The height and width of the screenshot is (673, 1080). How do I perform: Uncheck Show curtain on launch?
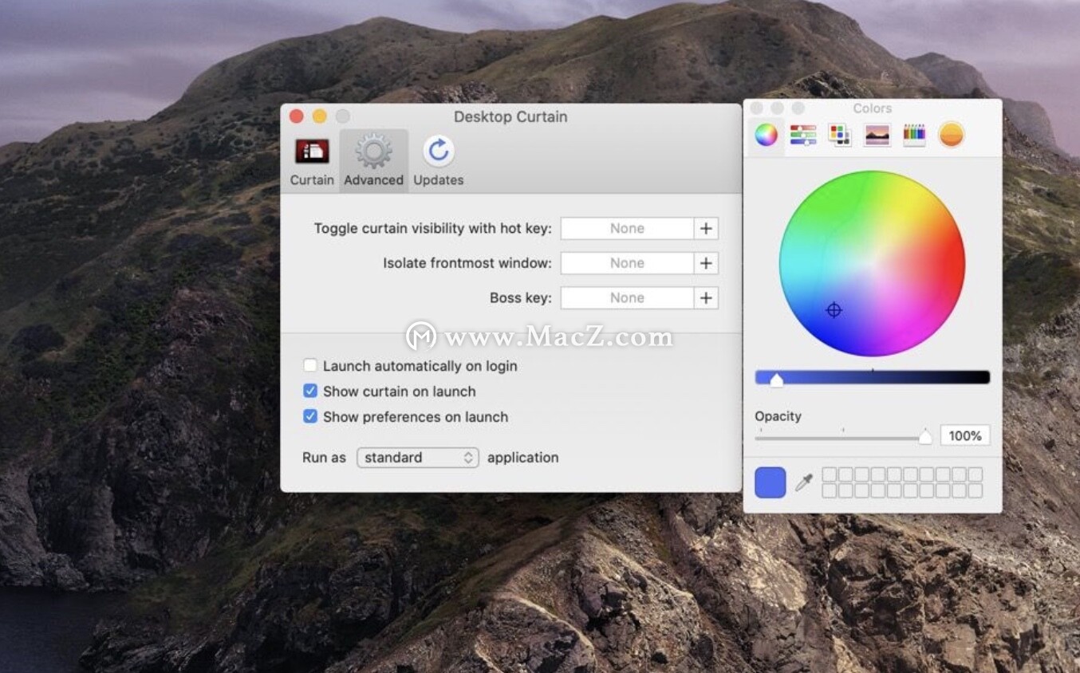tap(310, 392)
